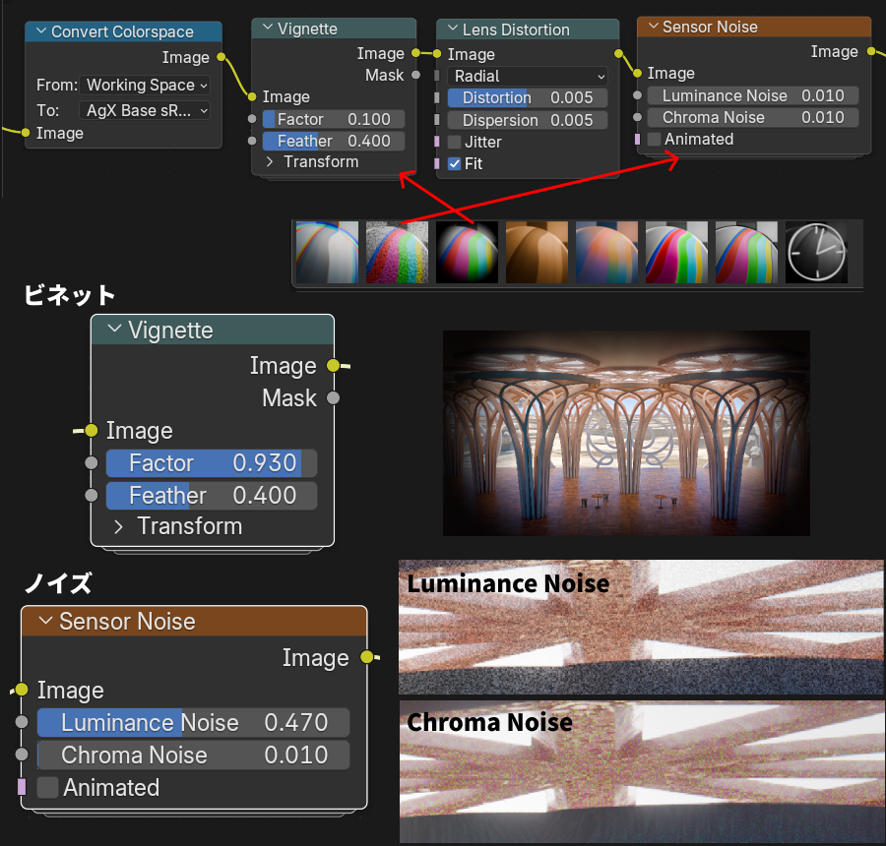Collapse the Lens Distortion node via header chevron
Viewport: 886px width, 846px height.
point(454,30)
